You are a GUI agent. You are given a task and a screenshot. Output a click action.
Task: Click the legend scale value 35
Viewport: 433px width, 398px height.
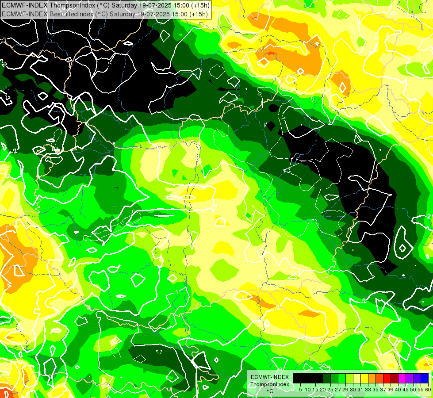click(376, 390)
